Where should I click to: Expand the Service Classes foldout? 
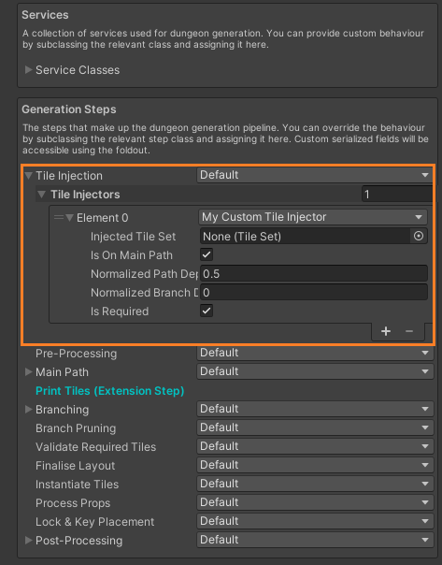28,69
